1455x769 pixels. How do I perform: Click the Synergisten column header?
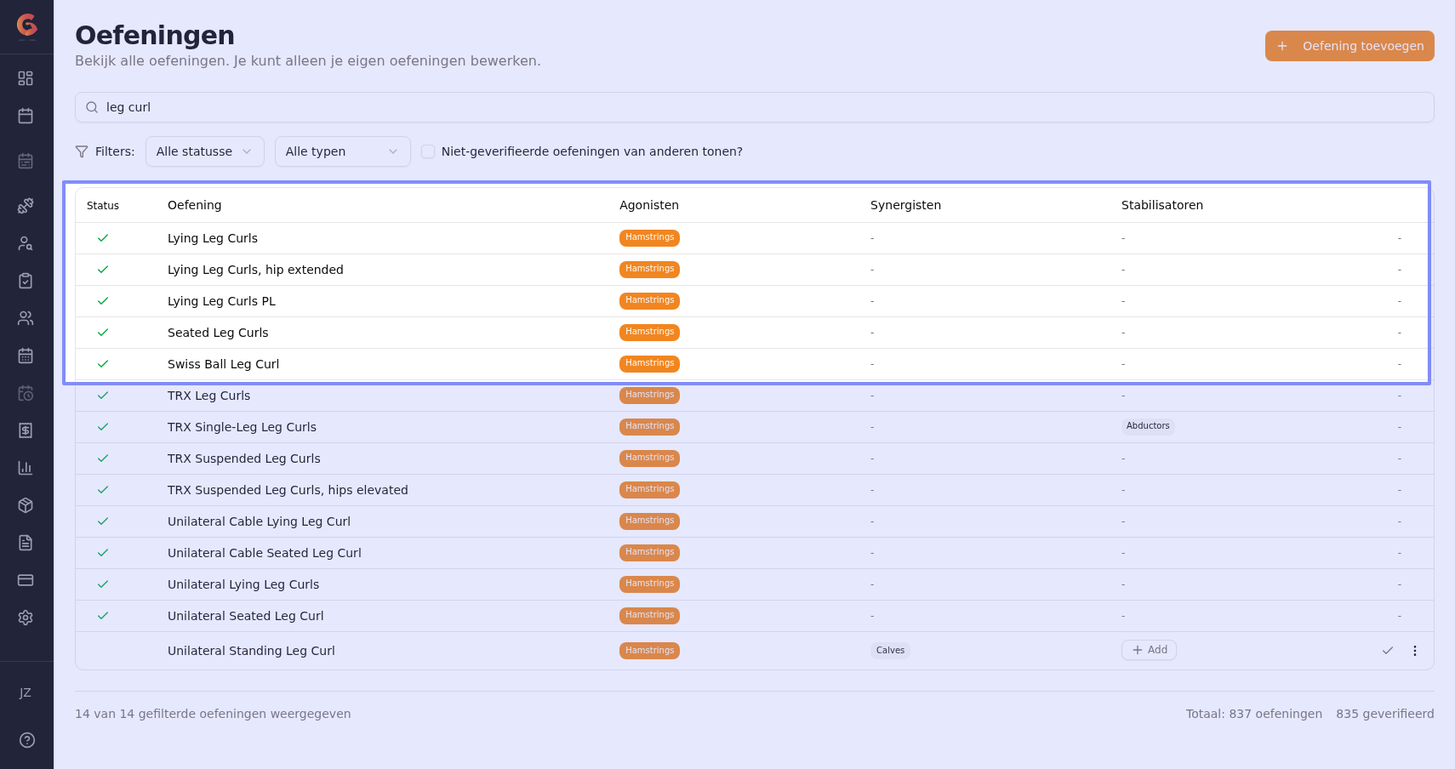tap(905, 205)
